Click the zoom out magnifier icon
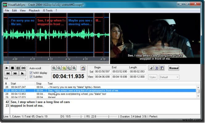Screen dimensions: 205x123 [x=59, y=68]
